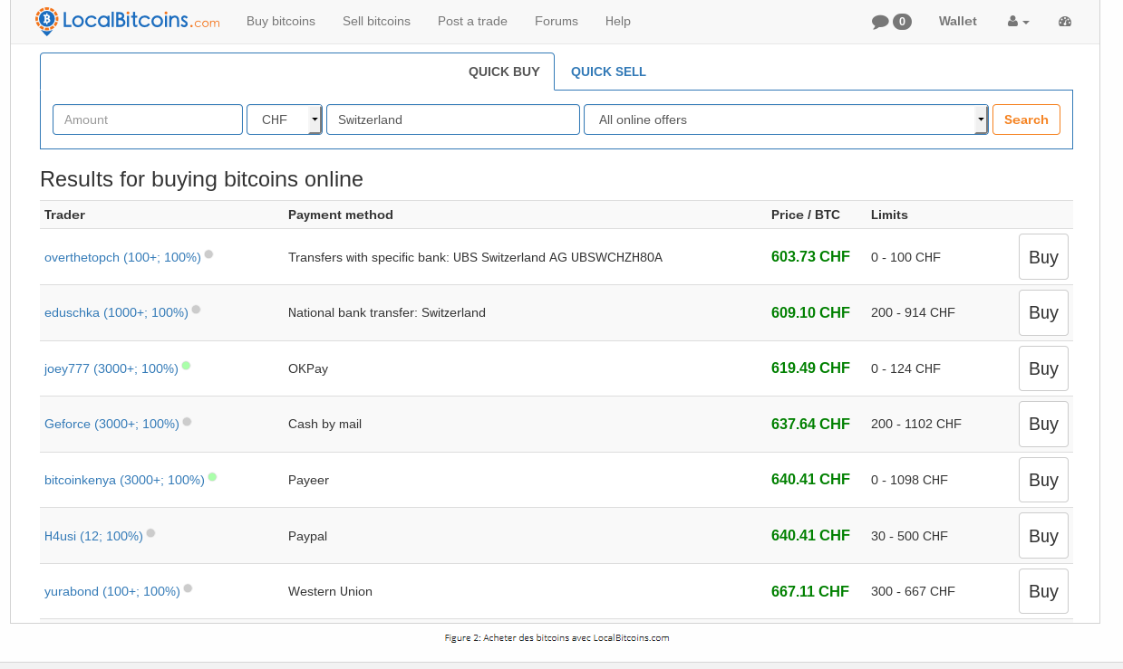1123x669 pixels.
Task: Click the Payment method column header
Action: coord(341,215)
